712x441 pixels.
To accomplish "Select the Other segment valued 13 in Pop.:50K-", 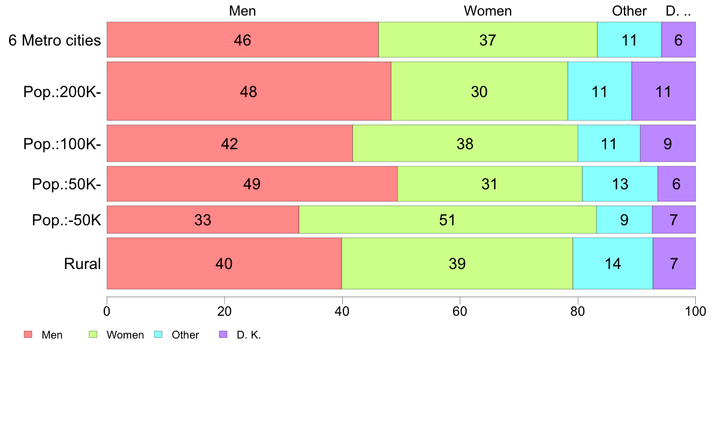I will point(620,184).
